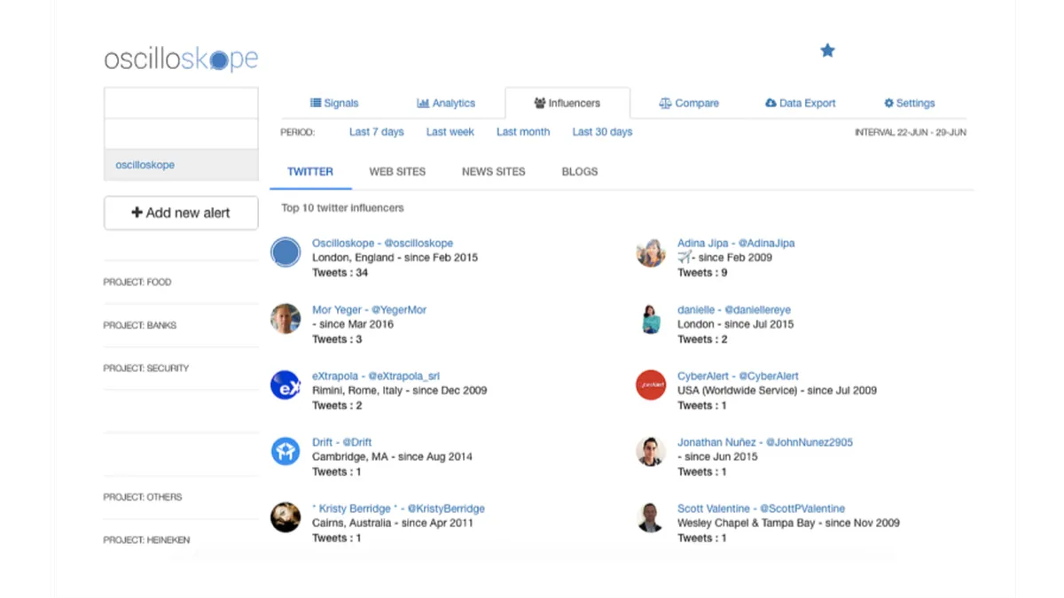Open the Analytics tab
Image resolution: width=1064 pixels, height=598 pixels.
tap(446, 103)
